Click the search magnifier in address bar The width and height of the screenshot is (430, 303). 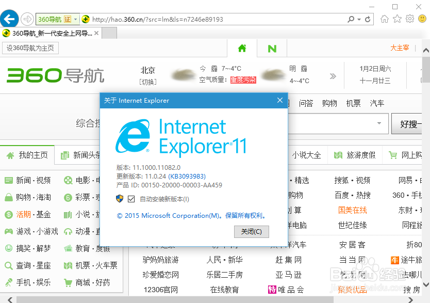pyautogui.click(x=351, y=19)
